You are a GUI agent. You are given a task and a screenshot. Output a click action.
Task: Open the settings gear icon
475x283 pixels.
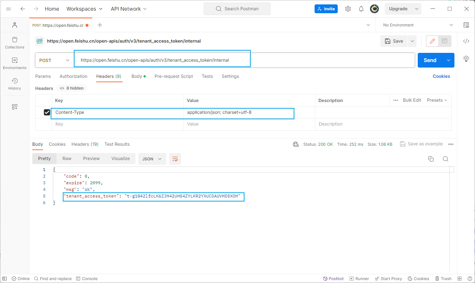tap(348, 9)
